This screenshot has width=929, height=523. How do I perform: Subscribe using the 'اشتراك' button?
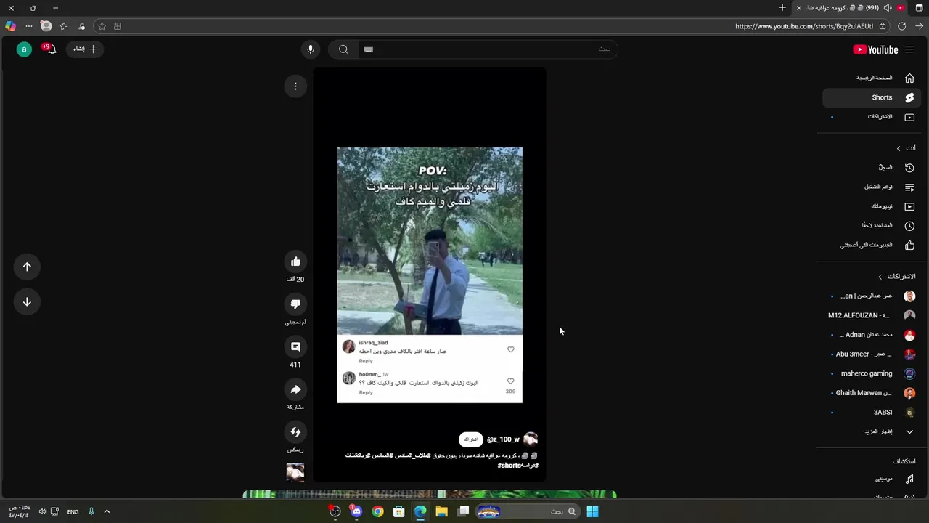pyautogui.click(x=471, y=439)
